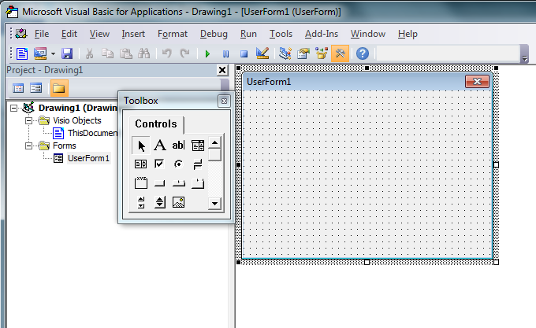Click the blue Help question mark icon
The width and height of the screenshot is (536, 328).
363,53
